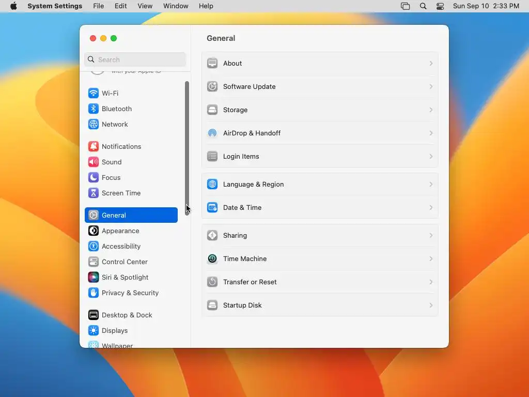Click the date and time in menu bar
The width and height of the screenshot is (529, 397).
pyautogui.click(x=486, y=6)
